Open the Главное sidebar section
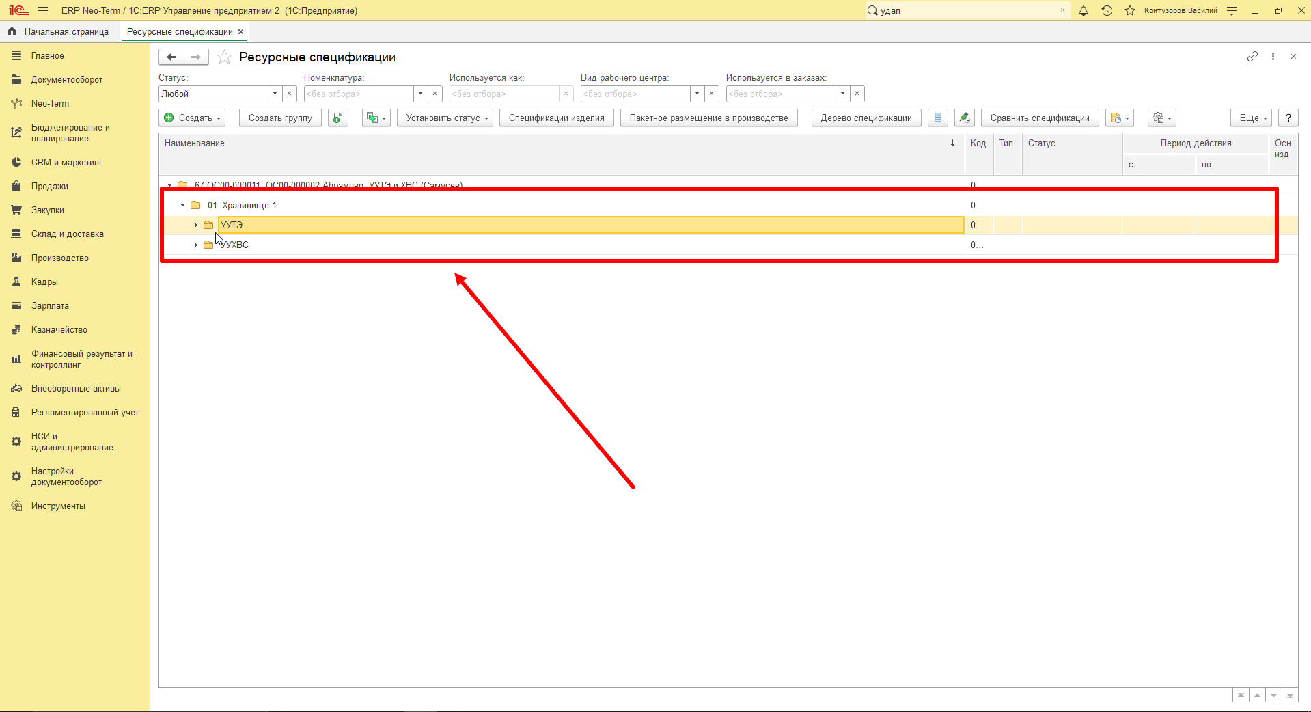The height and width of the screenshot is (712, 1311). (48, 55)
